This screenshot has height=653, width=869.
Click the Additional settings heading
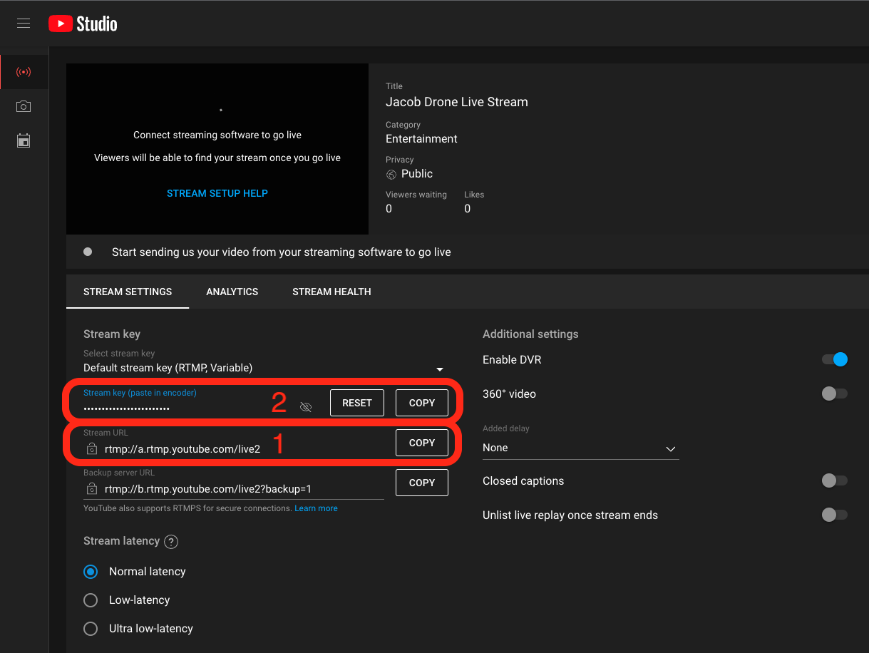530,334
